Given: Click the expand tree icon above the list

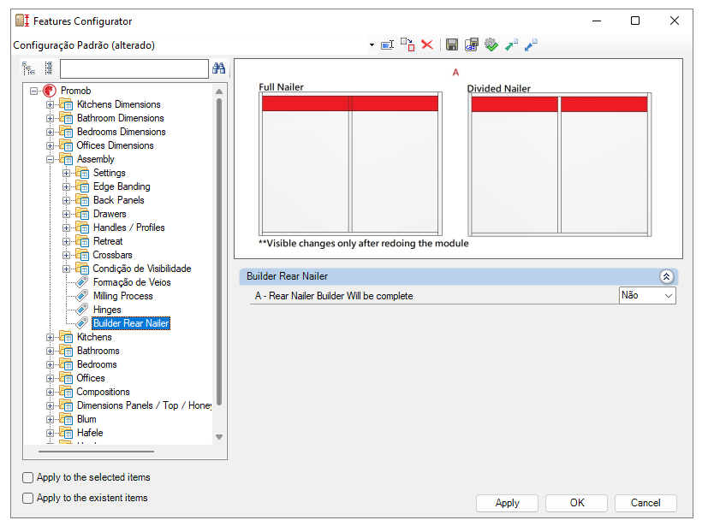Looking at the screenshot, I should pos(28,68).
